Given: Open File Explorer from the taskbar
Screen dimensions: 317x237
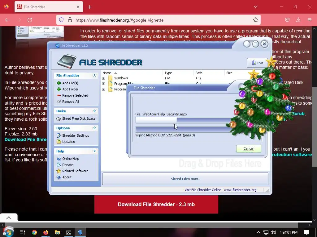Looking at the screenshot, I should pos(57,232).
